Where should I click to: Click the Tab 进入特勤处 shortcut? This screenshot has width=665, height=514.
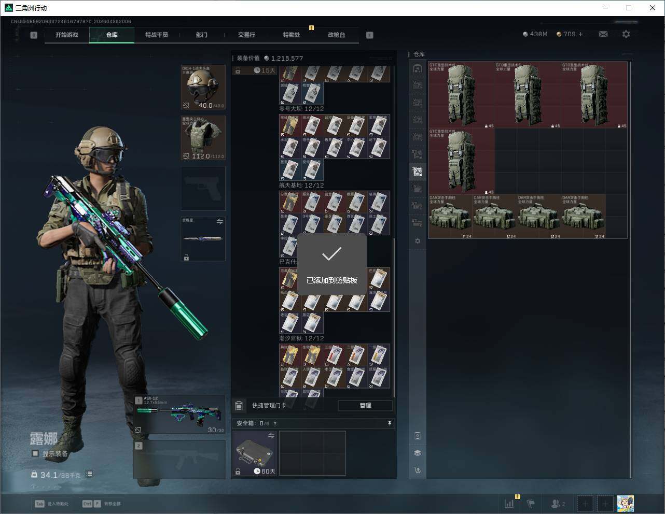[x=51, y=504]
